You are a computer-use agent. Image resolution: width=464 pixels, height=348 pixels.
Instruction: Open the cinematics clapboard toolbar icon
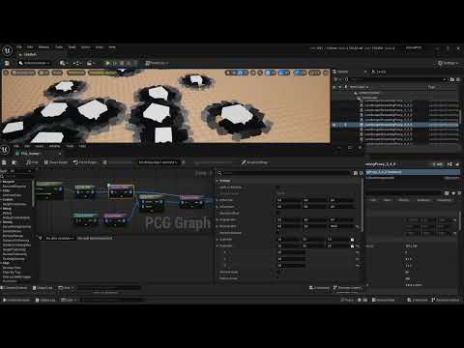(x=91, y=63)
